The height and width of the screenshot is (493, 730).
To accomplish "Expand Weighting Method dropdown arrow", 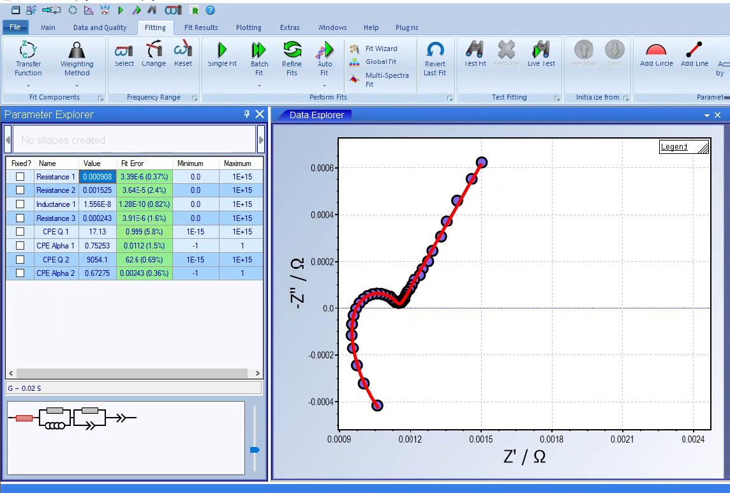I will pos(77,86).
